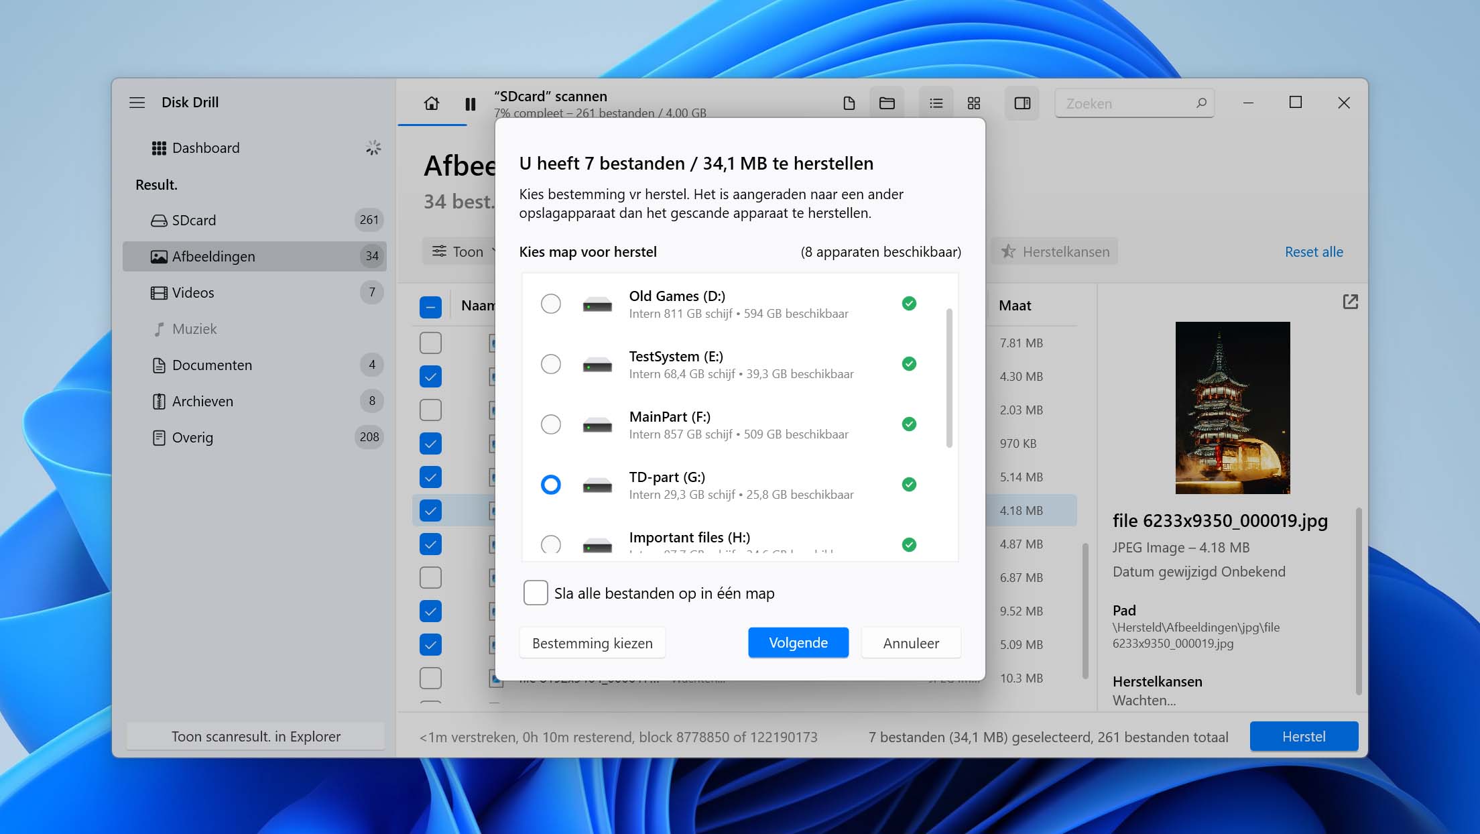Open the Overig category
1480x834 pixels.
255,437
